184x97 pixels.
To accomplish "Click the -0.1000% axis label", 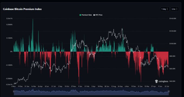I will [9, 65].
